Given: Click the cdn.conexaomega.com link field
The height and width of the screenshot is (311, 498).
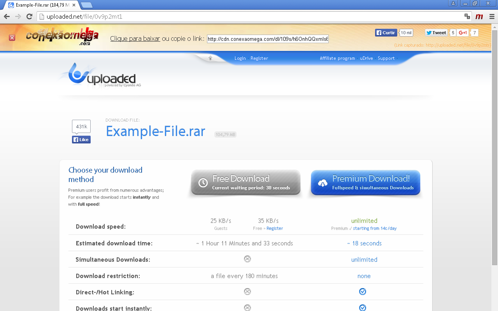Looking at the screenshot, I should pyautogui.click(x=268, y=39).
